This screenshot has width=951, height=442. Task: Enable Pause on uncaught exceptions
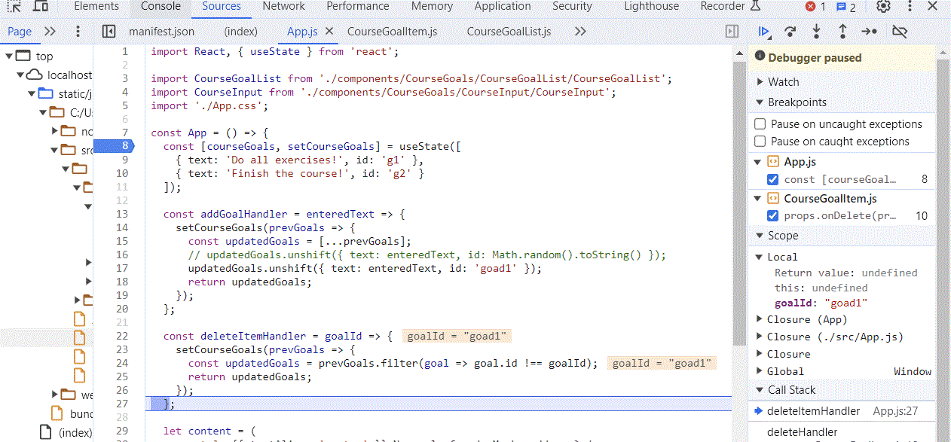click(760, 124)
